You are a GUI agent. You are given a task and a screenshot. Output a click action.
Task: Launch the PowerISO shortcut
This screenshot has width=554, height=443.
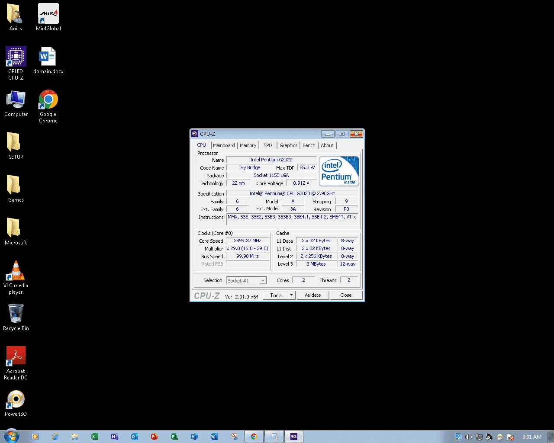pyautogui.click(x=16, y=403)
